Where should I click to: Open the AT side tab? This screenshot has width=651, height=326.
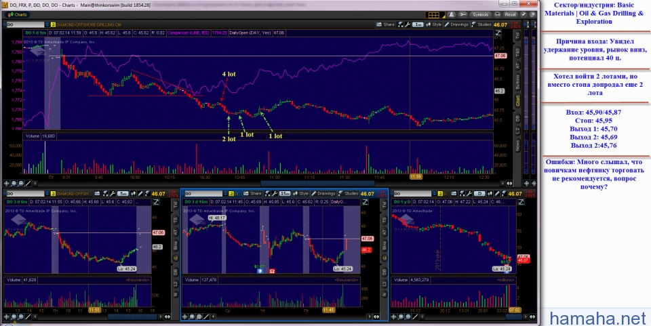517,66
